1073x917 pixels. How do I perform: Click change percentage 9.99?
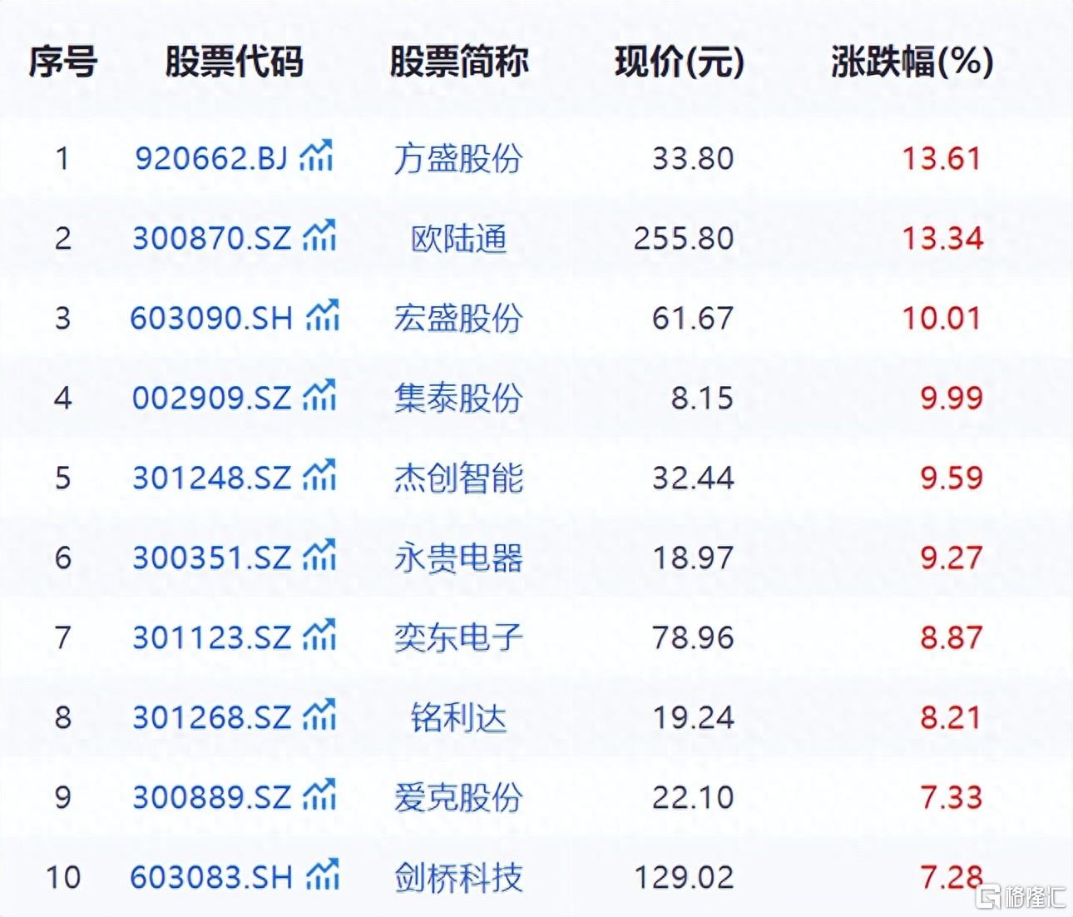click(x=952, y=399)
